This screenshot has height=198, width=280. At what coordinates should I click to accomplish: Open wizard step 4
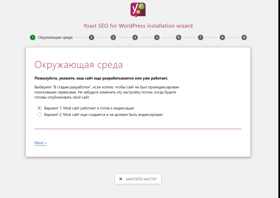point(135,37)
